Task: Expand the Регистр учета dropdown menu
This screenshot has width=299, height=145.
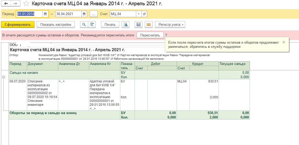Action: (170, 24)
